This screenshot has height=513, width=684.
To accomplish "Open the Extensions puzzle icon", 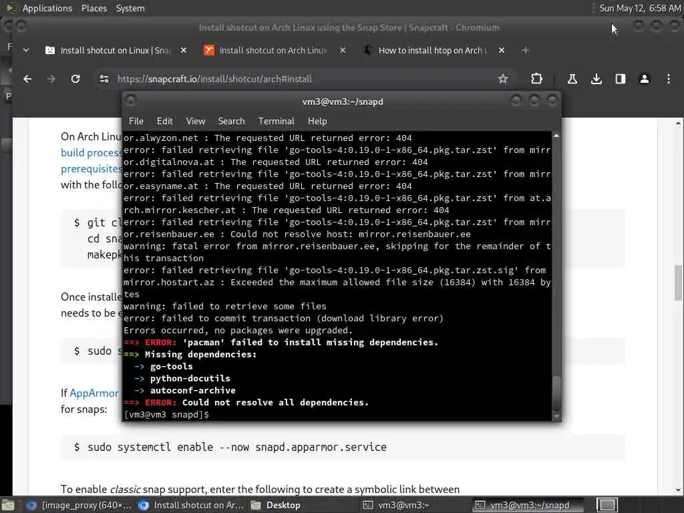I will pos(536,79).
